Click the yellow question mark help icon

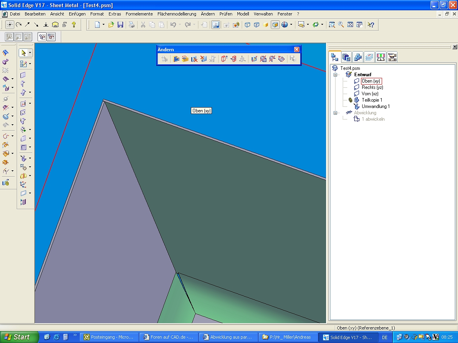pos(74,25)
